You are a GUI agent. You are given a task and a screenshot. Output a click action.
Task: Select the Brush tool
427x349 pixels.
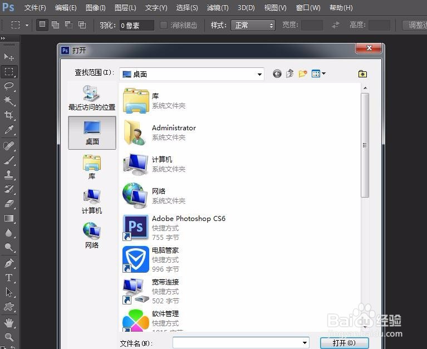9,160
